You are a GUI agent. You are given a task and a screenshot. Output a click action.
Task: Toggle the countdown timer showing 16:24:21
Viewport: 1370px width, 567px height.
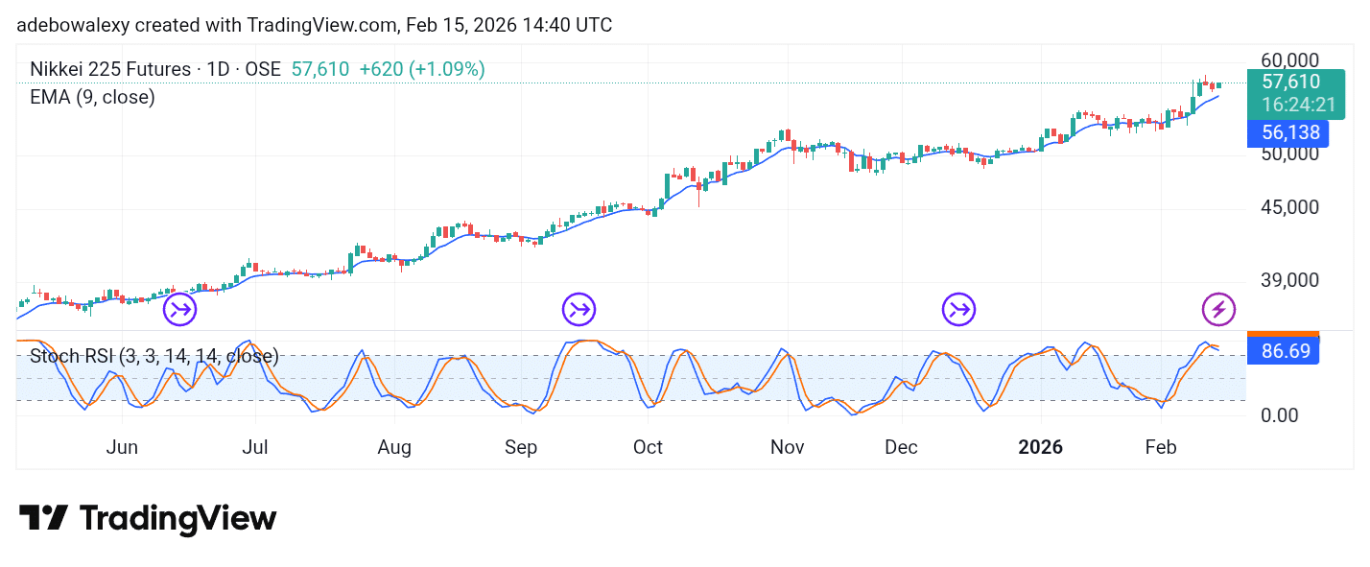(x=1297, y=106)
